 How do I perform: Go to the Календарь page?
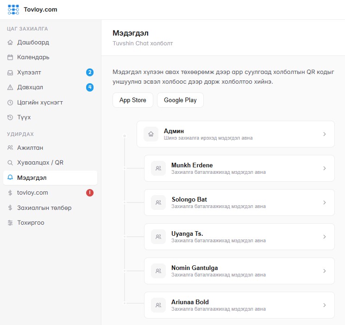(50, 57)
